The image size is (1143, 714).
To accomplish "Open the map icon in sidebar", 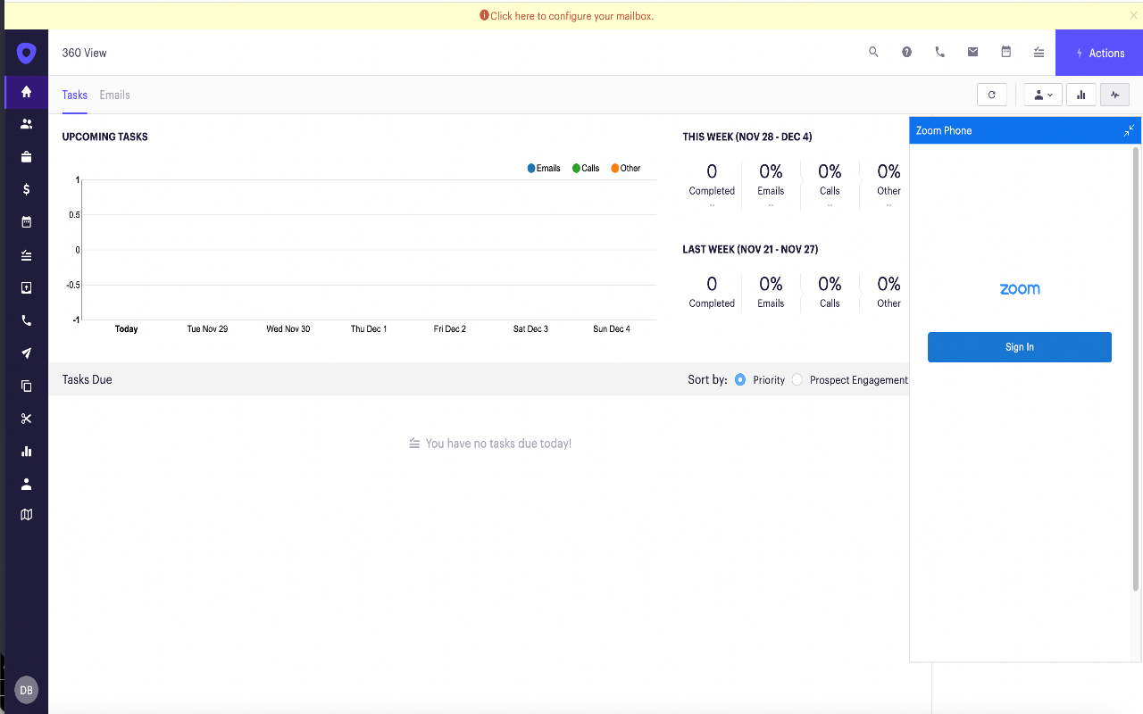I will point(26,514).
